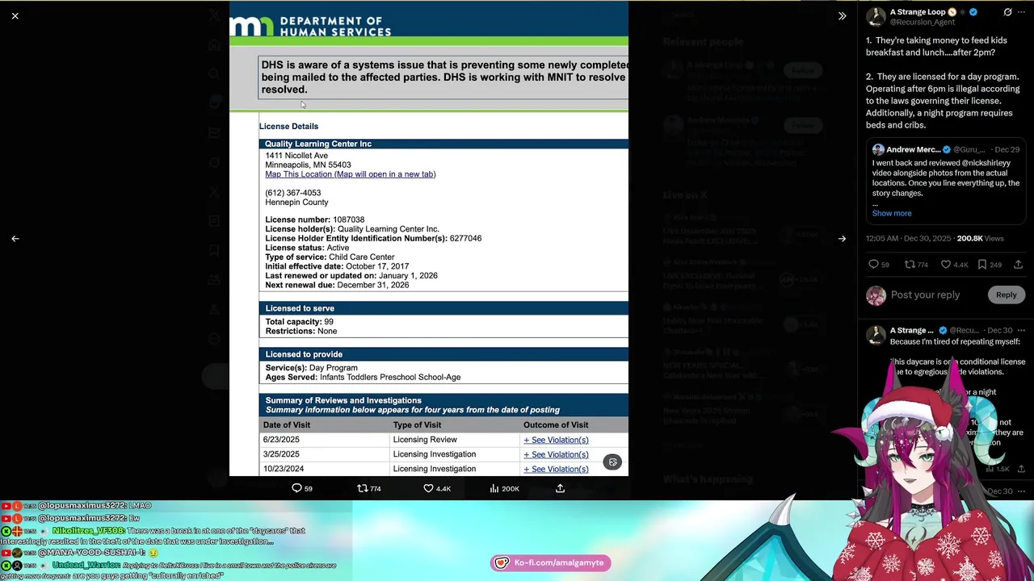Click the 'Total capacity: 99' text
The image size is (1034, 581).
pos(300,321)
